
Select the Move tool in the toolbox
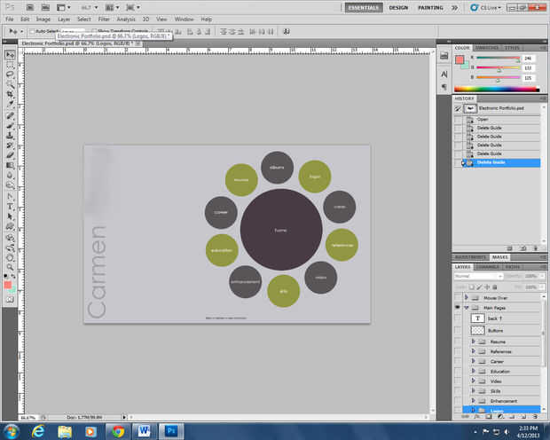(10, 55)
